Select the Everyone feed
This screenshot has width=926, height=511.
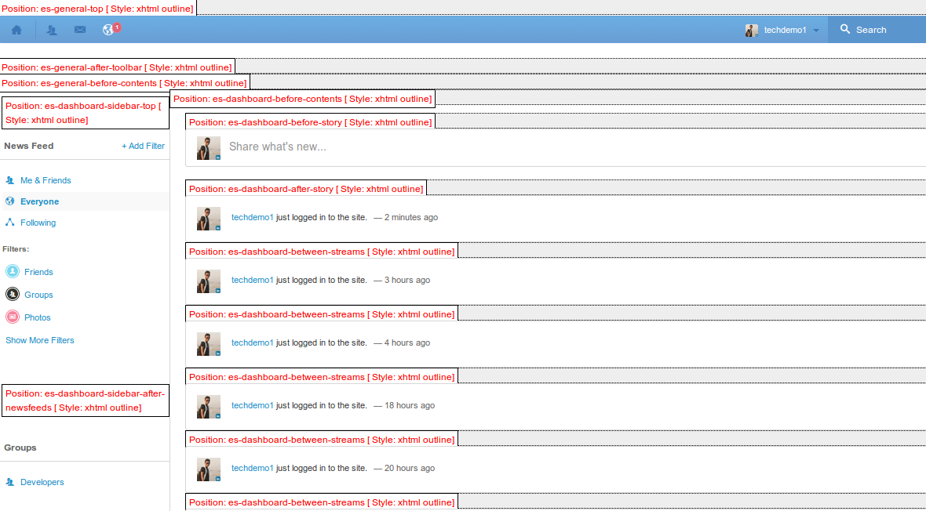pos(39,201)
